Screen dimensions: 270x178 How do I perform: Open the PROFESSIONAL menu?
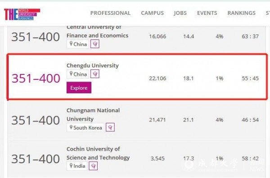click(110, 13)
